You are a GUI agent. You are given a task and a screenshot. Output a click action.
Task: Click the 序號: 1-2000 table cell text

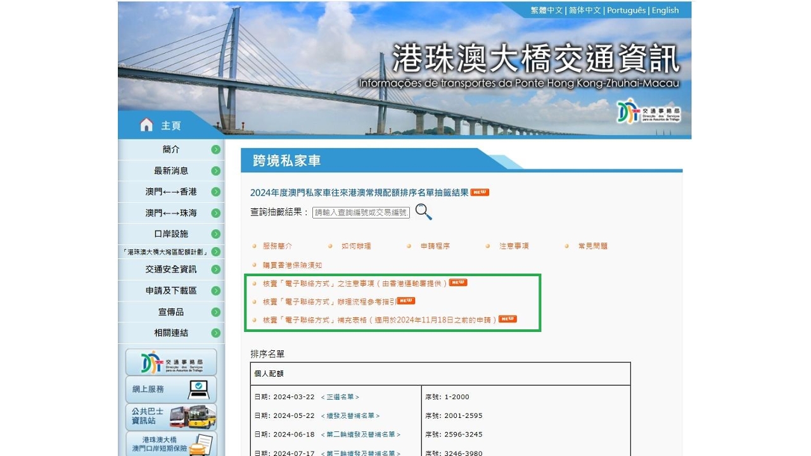click(x=447, y=397)
